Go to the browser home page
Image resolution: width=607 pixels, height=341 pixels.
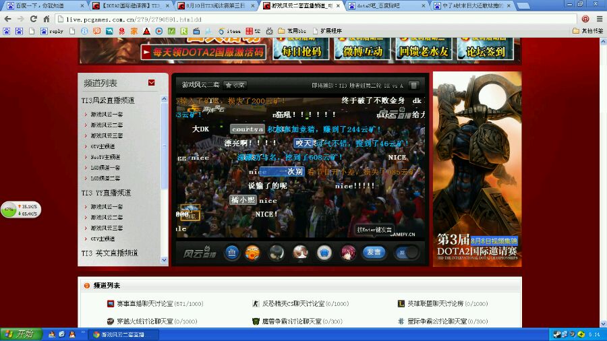tap(47, 19)
